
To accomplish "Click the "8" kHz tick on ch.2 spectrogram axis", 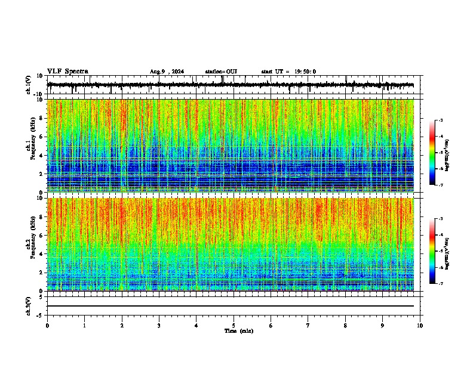I will coord(41,217).
